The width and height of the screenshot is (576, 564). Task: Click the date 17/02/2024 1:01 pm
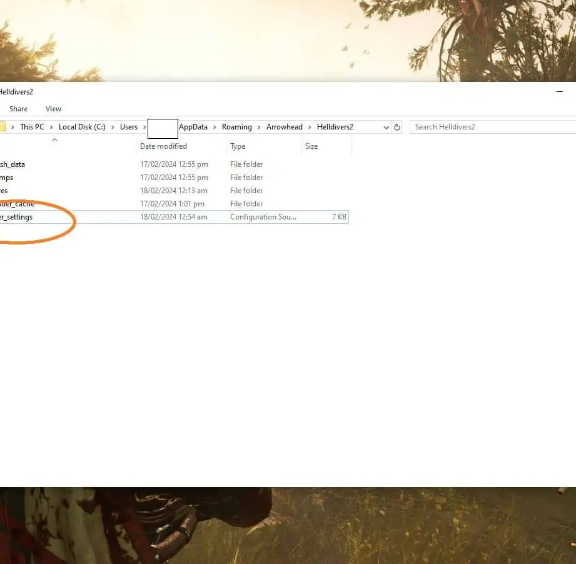172,204
